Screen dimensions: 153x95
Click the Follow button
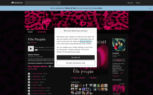point(119,60)
